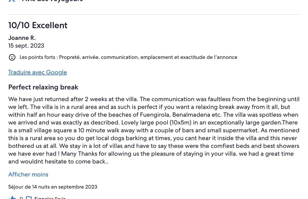Click the horizontal divider under header
This screenshot has width=308, height=199.
click(154, 14)
